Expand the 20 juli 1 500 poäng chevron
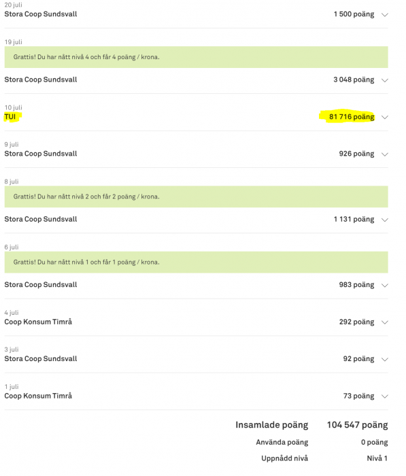The height and width of the screenshot is (476, 406). click(385, 15)
